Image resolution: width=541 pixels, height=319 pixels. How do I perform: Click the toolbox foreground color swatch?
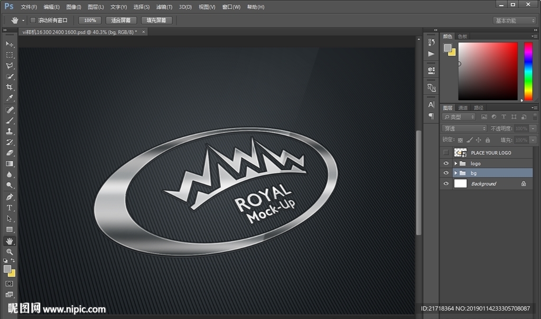(7, 269)
